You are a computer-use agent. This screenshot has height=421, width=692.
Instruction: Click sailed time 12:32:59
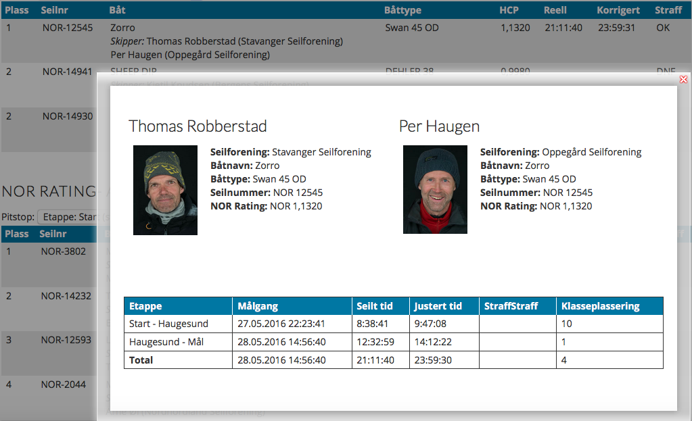(x=375, y=342)
